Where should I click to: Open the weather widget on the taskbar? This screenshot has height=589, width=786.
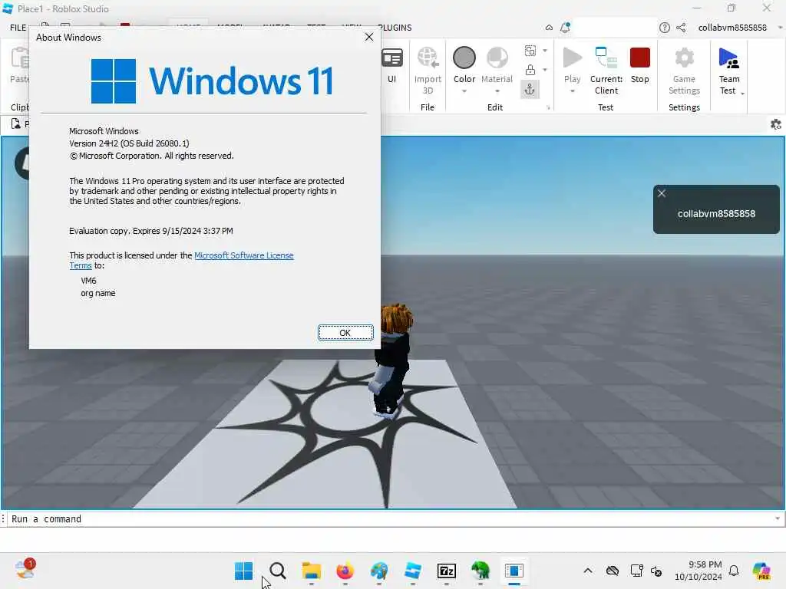tap(25, 570)
